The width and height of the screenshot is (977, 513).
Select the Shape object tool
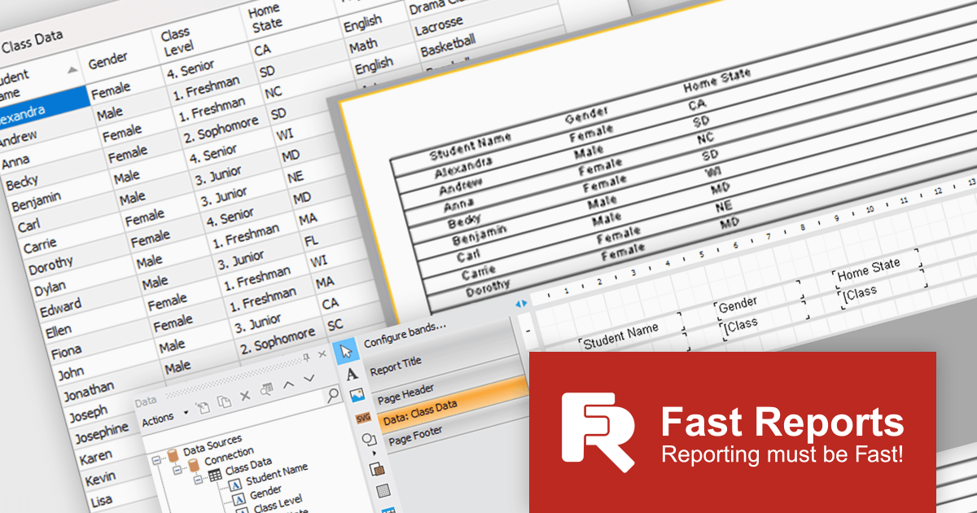(368, 441)
